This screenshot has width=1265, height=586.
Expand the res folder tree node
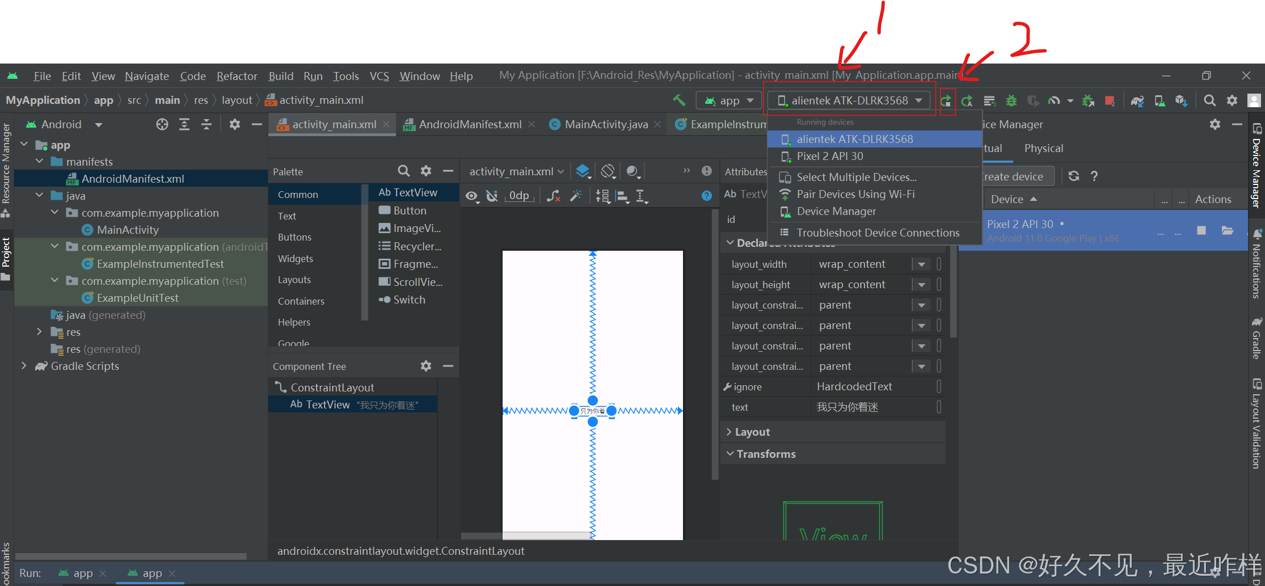click(39, 332)
